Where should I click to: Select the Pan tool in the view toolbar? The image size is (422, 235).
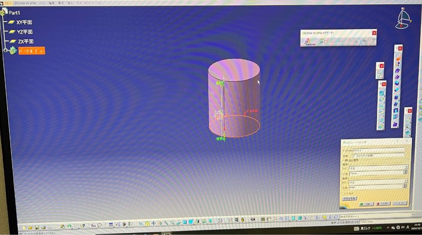pyautogui.click(x=154, y=223)
